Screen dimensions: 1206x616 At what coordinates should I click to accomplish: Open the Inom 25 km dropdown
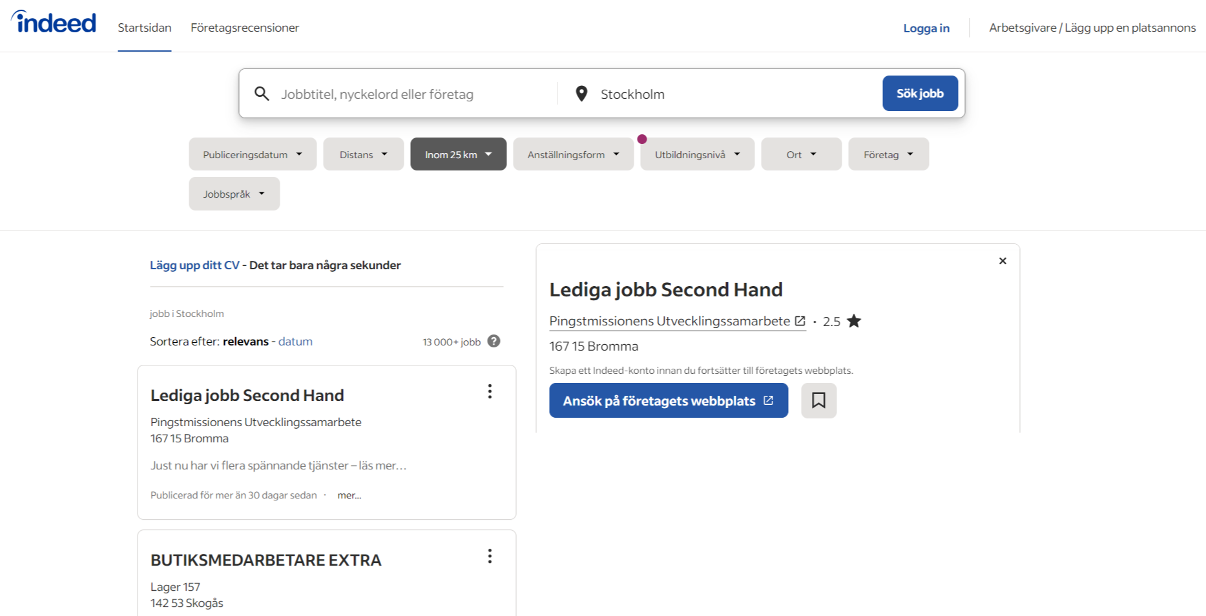(x=459, y=154)
